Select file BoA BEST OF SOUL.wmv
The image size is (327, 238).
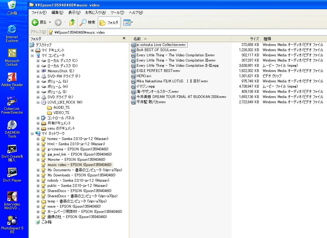[156, 50]
